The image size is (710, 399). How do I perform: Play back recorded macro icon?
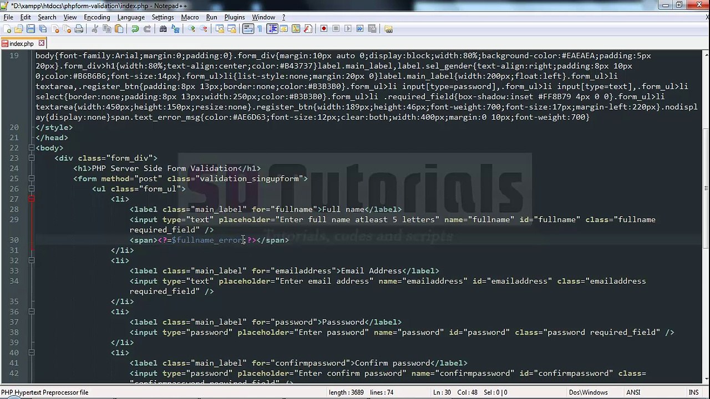pyautogui.click(x=348, y=29)
